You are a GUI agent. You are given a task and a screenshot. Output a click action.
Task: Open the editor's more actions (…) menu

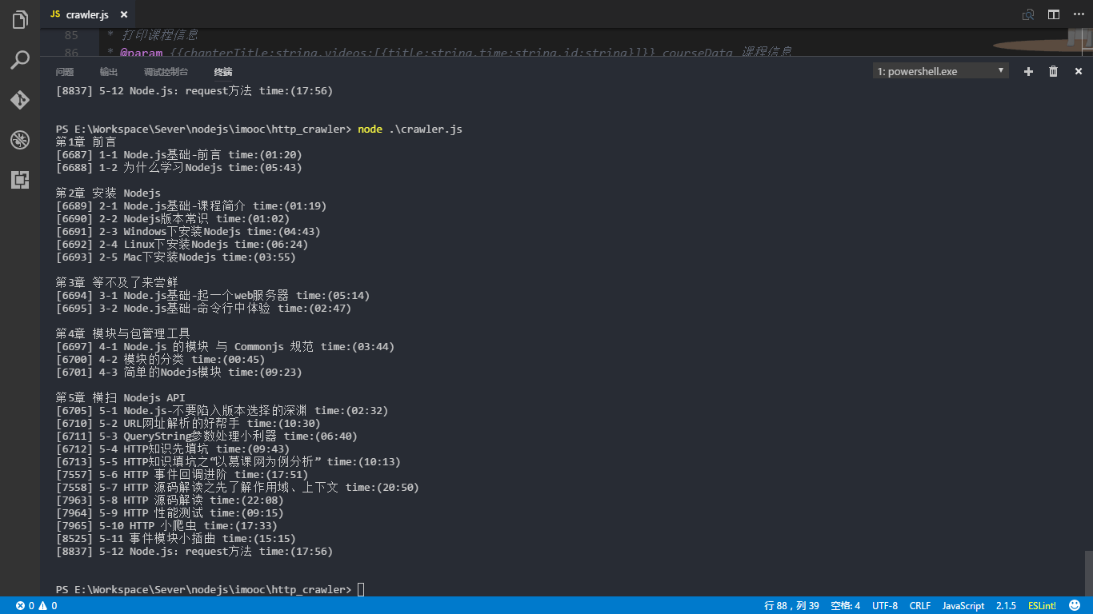[1079, 14]
